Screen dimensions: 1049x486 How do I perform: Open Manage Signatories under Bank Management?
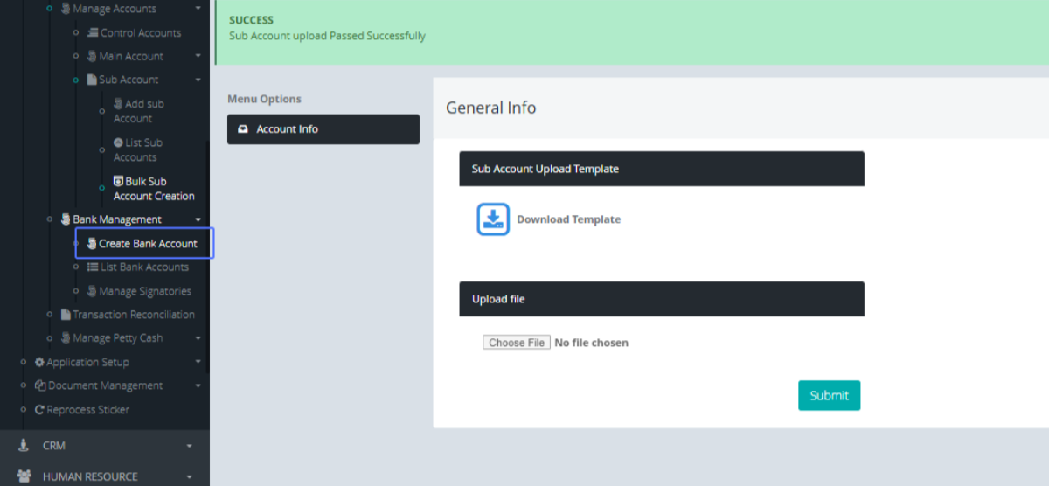click(x=144, y=291)
